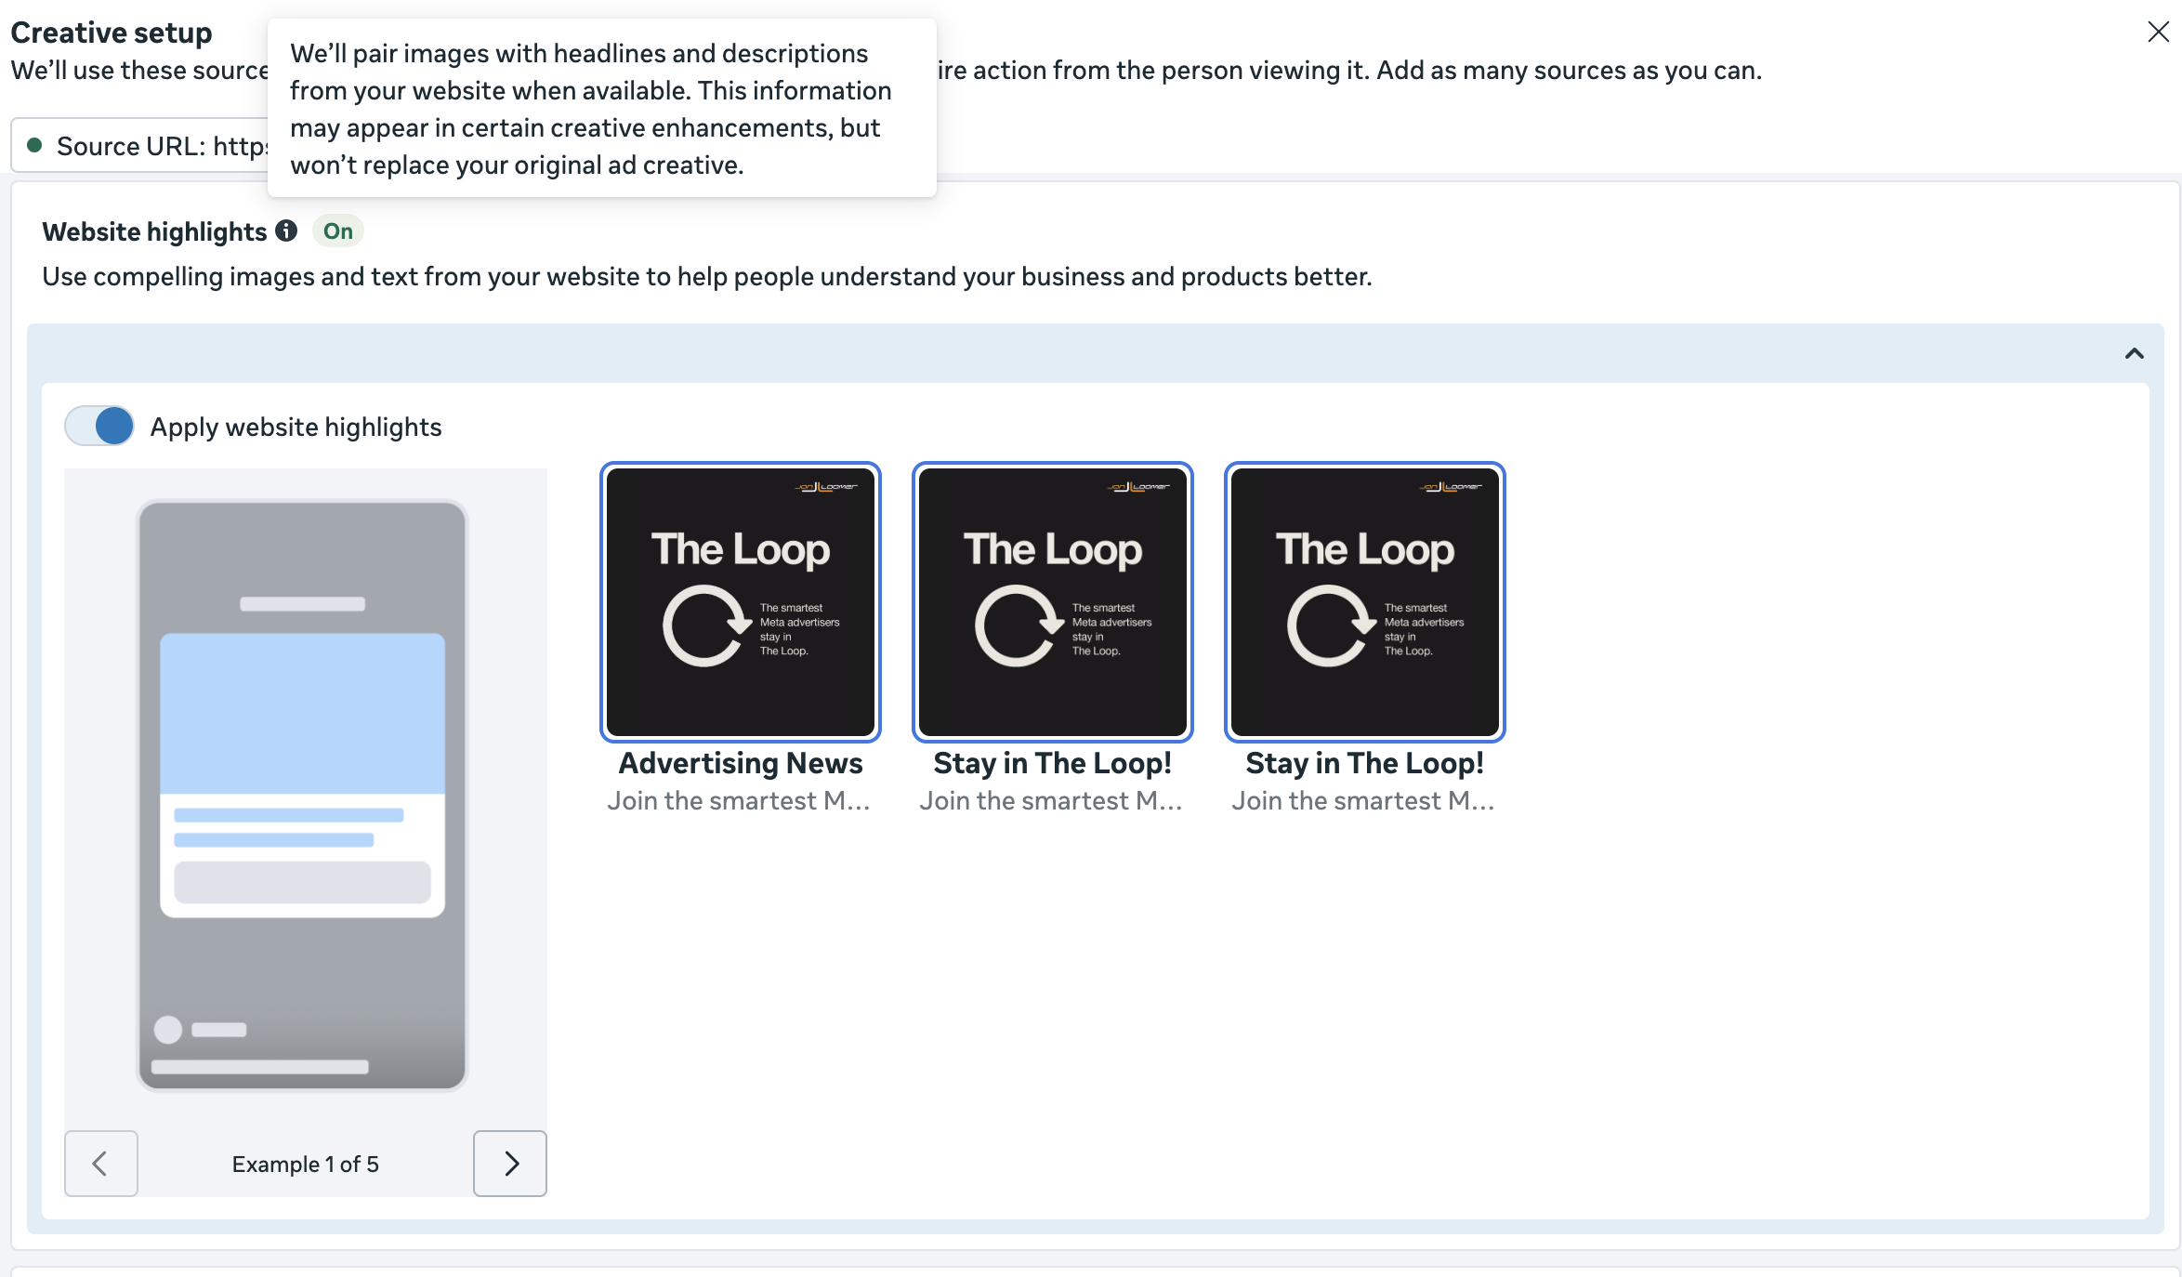Viewport: 2182px width, 1277px height.
Task: Click the On status badge
Action: click(x=337, y=230)
